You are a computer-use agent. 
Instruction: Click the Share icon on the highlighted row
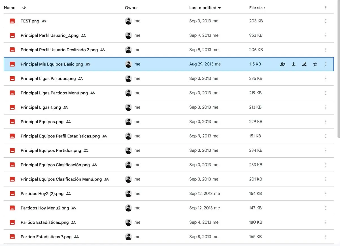(x=282, y=64)
